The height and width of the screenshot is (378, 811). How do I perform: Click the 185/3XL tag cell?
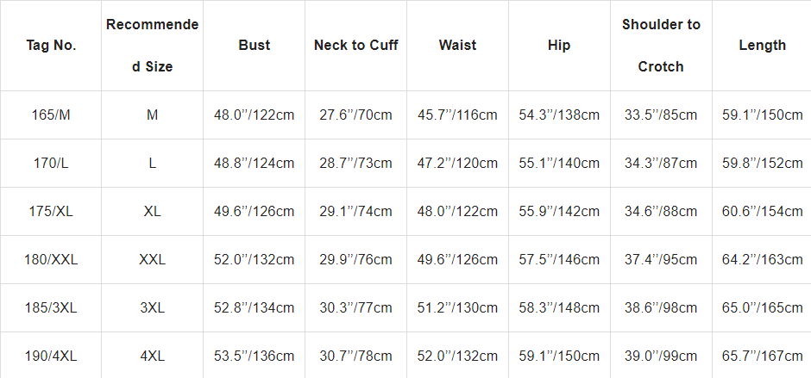click(x=51, y=307)
